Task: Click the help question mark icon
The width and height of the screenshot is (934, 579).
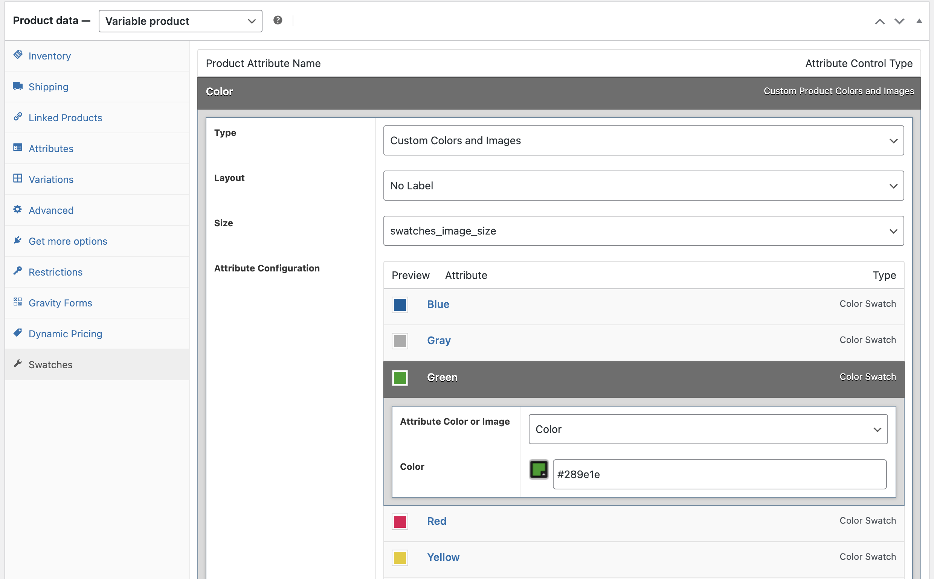Action: [x=278, y=20]
